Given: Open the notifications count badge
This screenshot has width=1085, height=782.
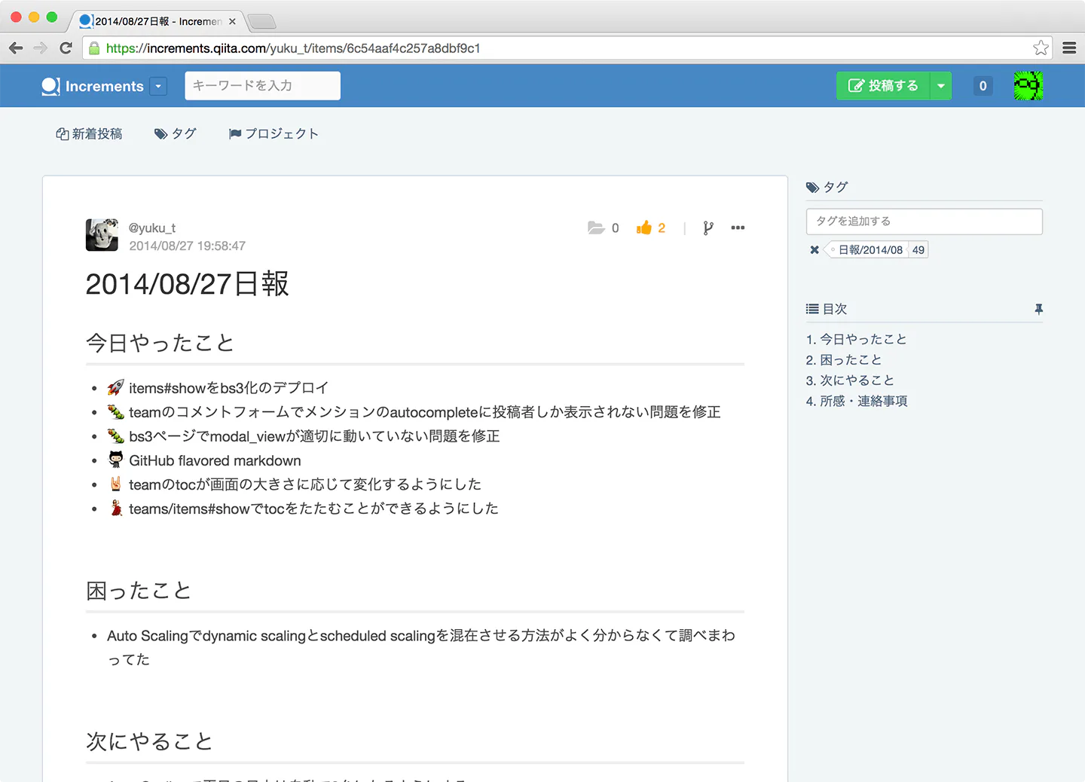Looking at the screenshot, I should click(x=983, y=86).
